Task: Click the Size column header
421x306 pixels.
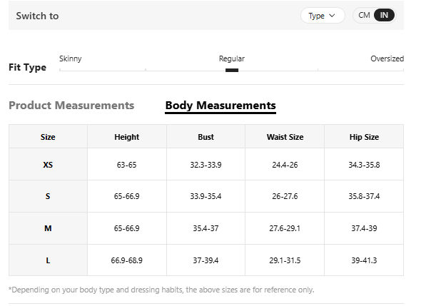Action: (x=48, y=137)
